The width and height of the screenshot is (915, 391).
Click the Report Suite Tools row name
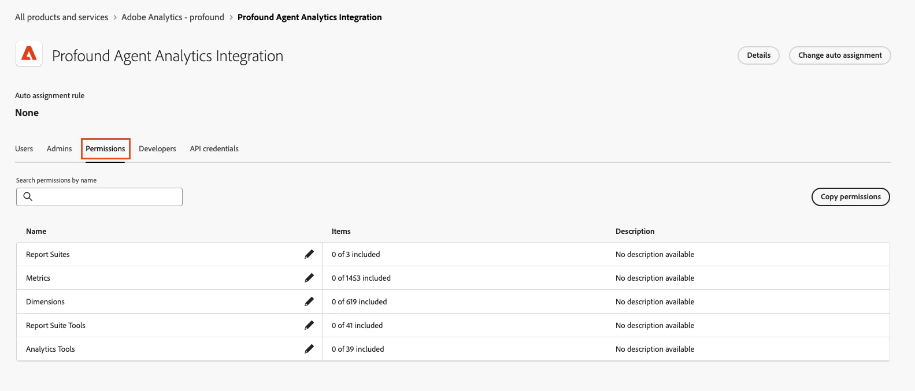tap(55, 325)
